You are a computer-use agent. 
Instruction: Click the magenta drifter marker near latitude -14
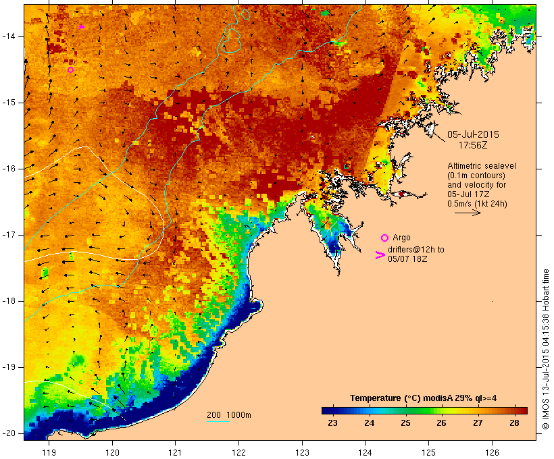pyautogui.click(x=82, y=26)
